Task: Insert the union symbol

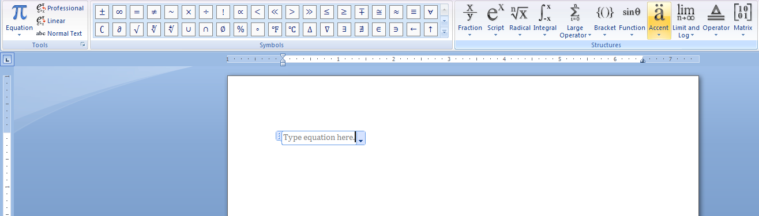Action: tap(189, 29)
